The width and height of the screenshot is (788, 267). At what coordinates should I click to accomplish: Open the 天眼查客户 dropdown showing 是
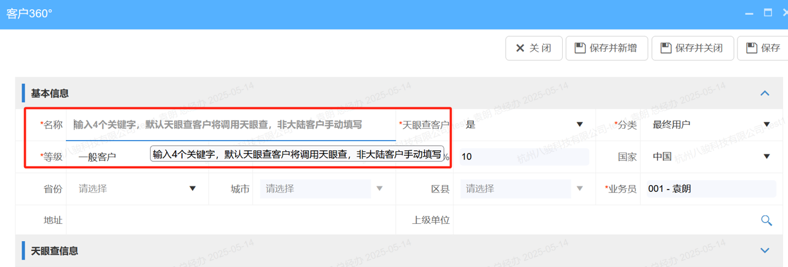click(523, 125)
